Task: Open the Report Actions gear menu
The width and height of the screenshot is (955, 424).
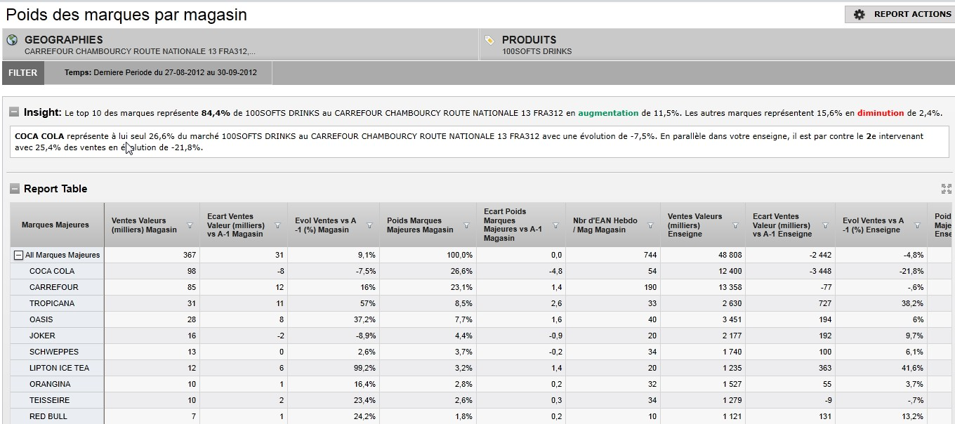Action: tap(900, 14)
